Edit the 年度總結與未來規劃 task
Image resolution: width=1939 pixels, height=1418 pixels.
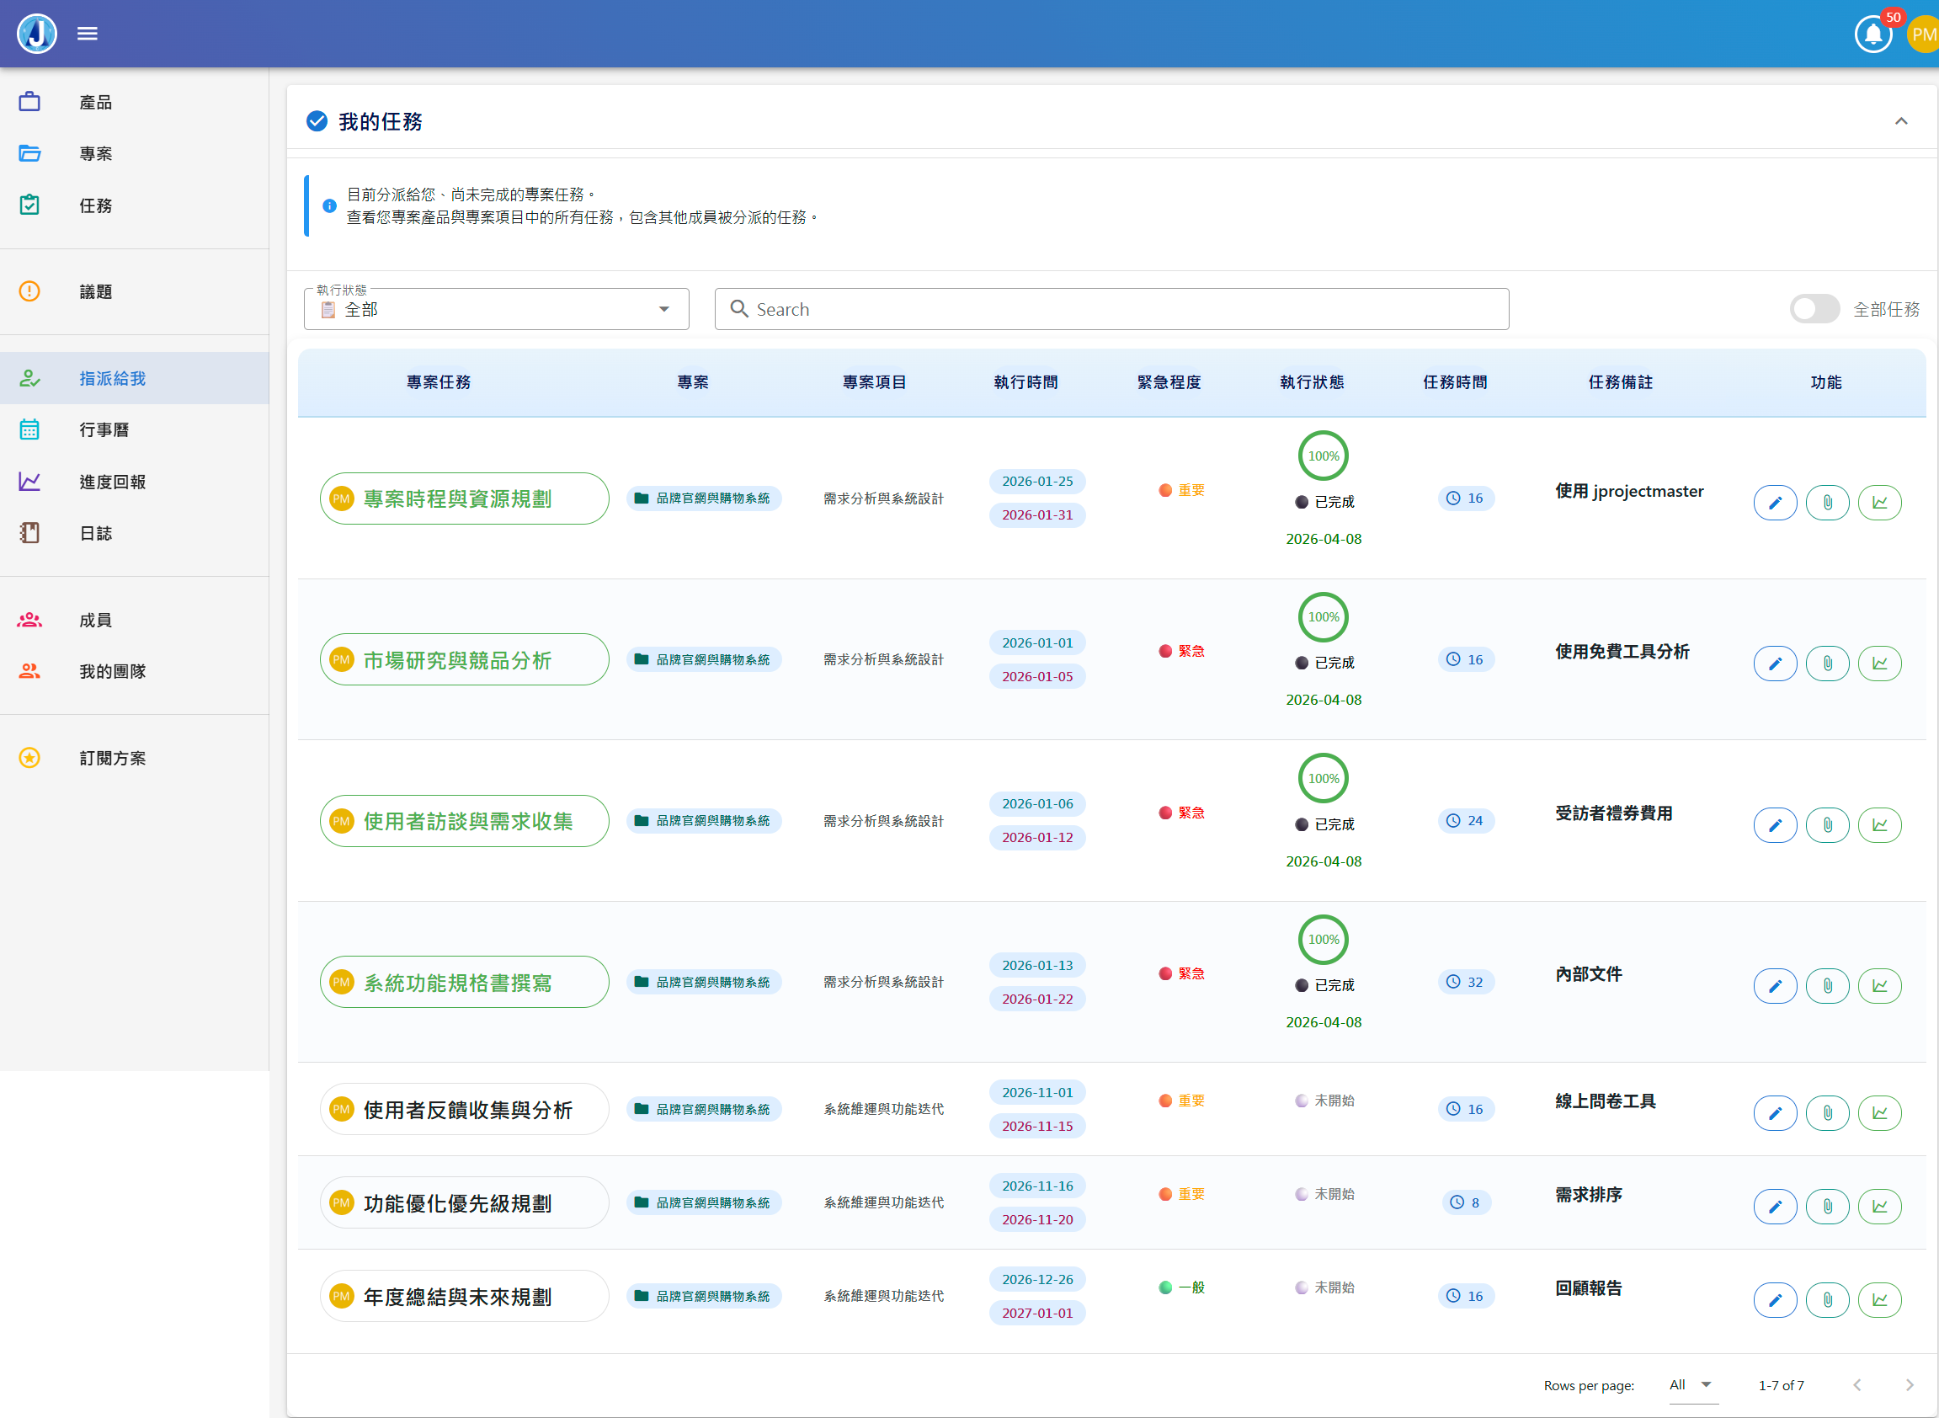(1775, 1299)
